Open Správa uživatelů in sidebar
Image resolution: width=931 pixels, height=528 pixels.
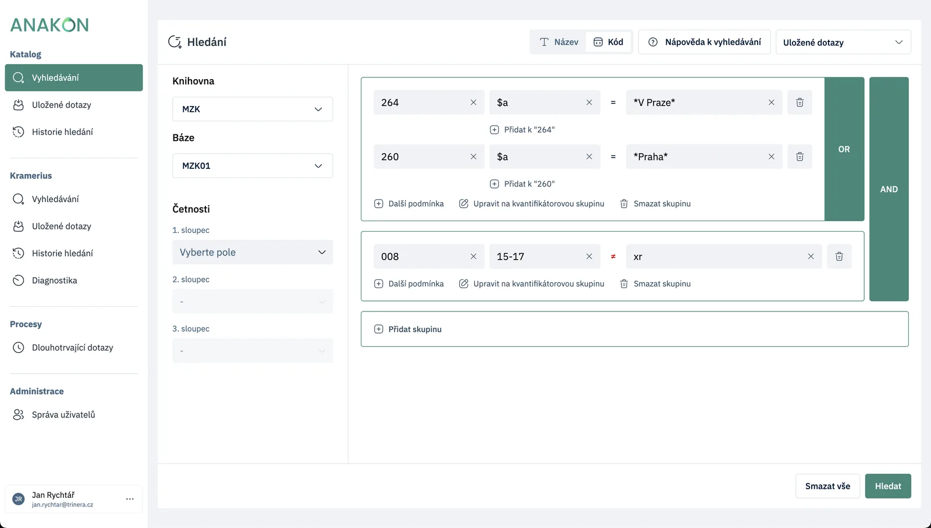74,414
